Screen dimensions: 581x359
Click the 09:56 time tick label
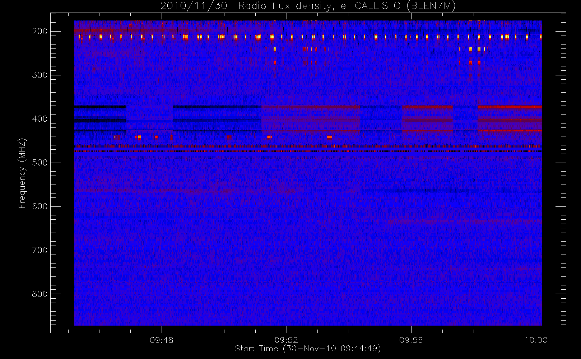411,340
